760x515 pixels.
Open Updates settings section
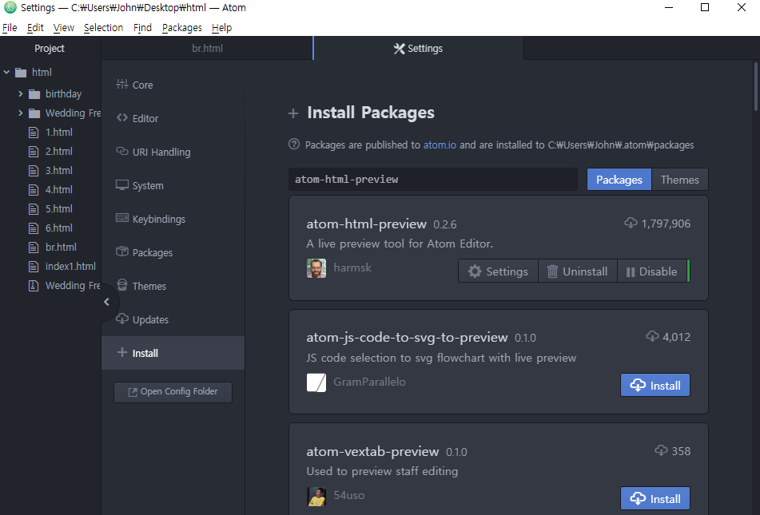(x=173, y=319)
